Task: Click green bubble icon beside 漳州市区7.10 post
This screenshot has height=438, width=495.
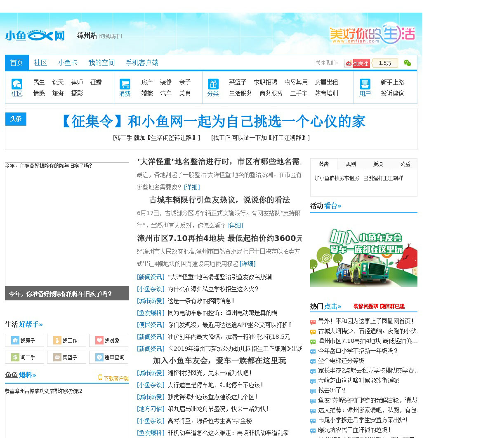Action: pos(313,342)
